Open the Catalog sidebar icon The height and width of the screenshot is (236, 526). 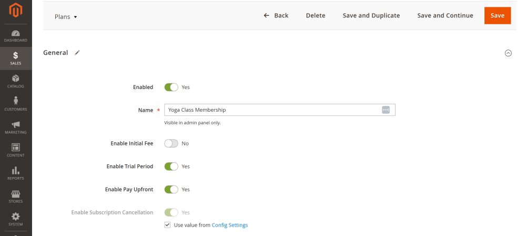16,82
